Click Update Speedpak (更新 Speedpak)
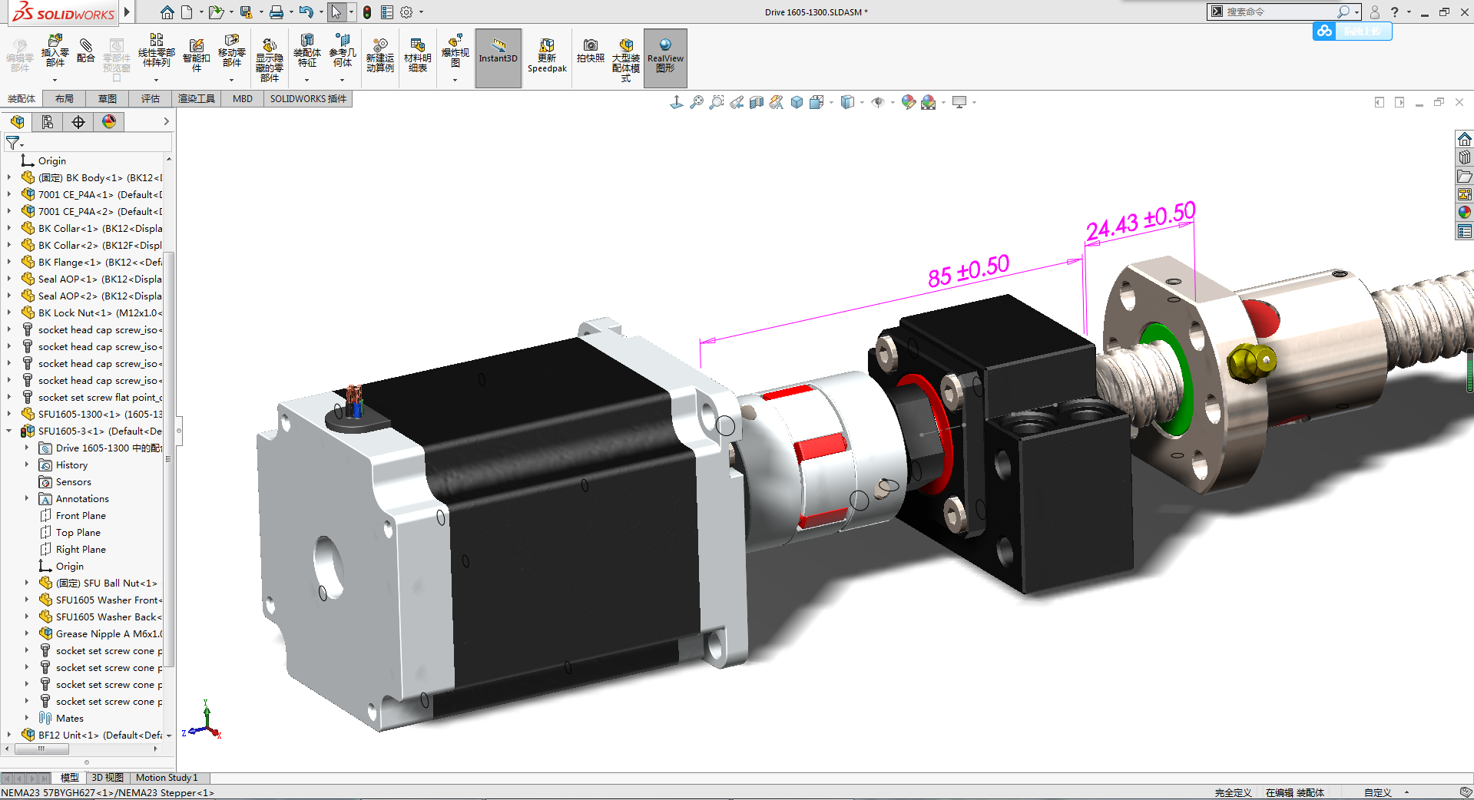The height and width of the screenshot is (800, 1474). click(x=547, y=55)
